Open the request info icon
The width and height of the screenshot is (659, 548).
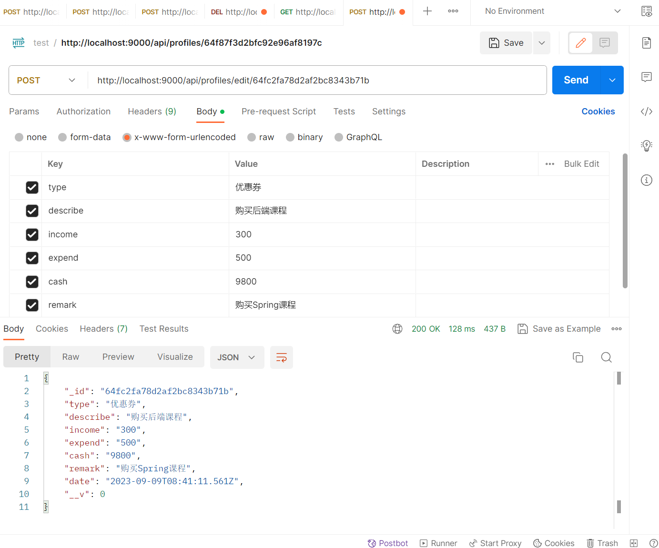coord(646,180)
